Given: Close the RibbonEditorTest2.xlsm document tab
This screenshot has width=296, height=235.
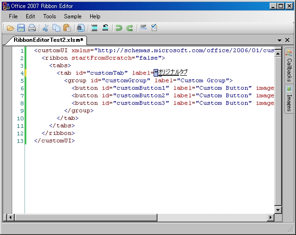Looking at the screenshot, I should (x=288, y=40).
